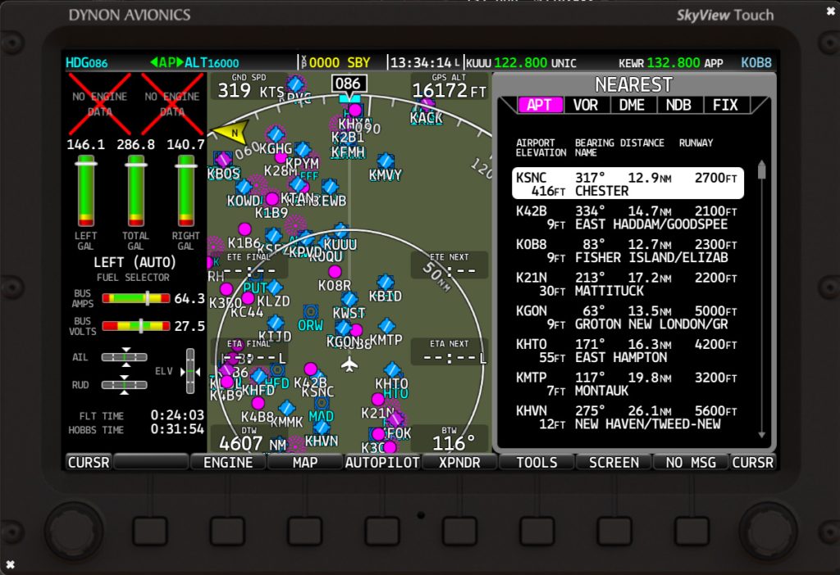Toggle the LEFT (AUTO) fuel selector

(135, 263)
